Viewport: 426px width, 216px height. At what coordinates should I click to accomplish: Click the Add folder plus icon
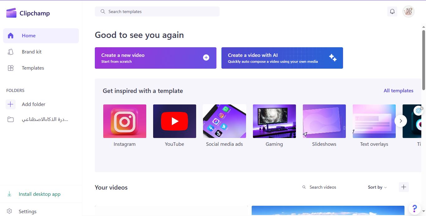[x=11, y=104]
